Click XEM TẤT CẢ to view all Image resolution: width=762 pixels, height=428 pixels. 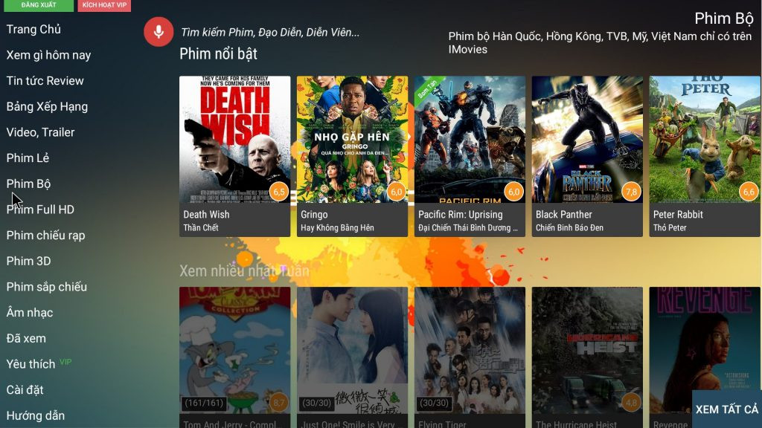tap(726, 409)
